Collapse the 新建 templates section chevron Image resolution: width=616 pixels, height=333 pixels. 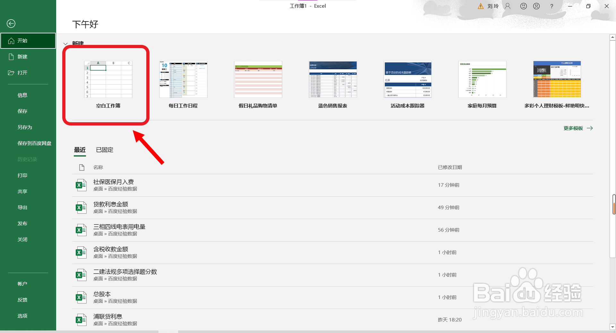(65, 44)
